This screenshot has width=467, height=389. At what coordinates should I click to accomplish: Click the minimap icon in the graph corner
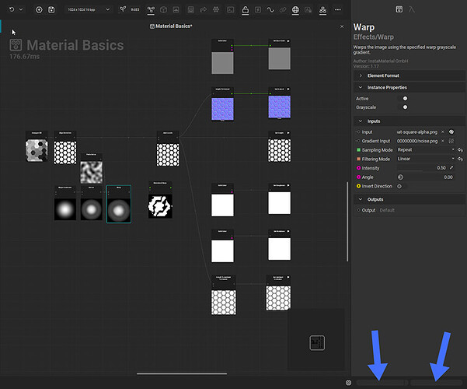pos(316,342)
